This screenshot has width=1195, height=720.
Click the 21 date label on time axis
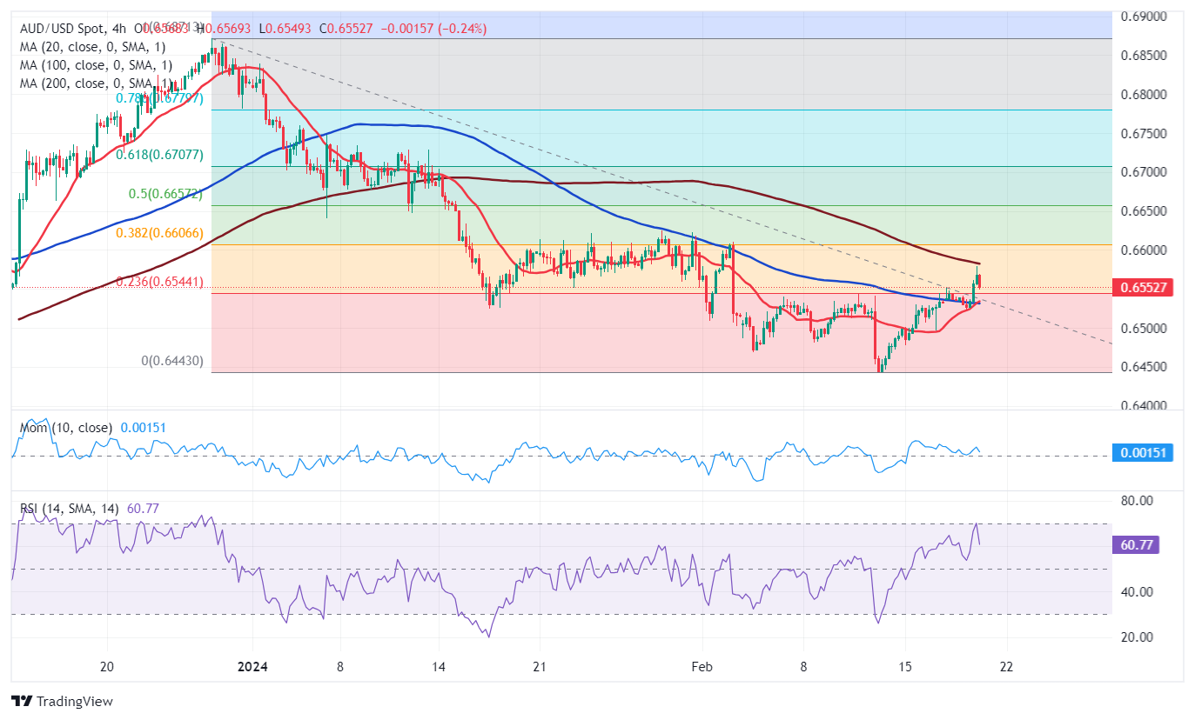[539, 668]
